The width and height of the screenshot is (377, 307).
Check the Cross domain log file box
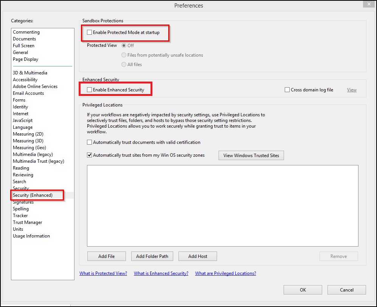(287, 90)
